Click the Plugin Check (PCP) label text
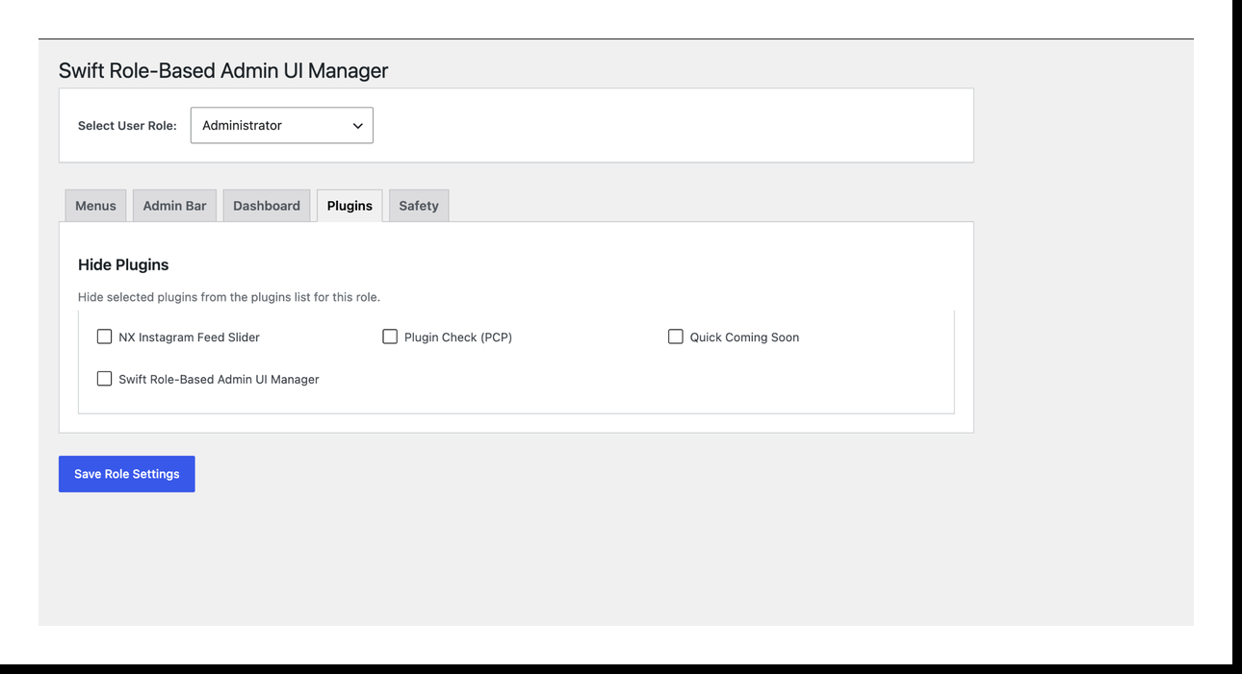This screenshot has height=674, width=1242. (457, 337)
